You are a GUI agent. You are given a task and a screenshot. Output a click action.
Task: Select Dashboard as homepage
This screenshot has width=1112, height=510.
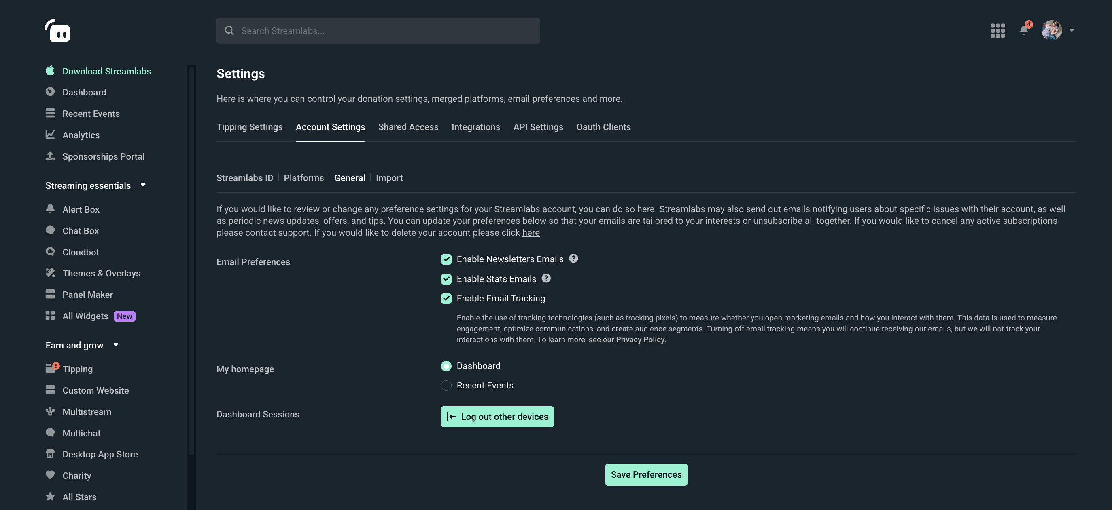tap(446, 367)
